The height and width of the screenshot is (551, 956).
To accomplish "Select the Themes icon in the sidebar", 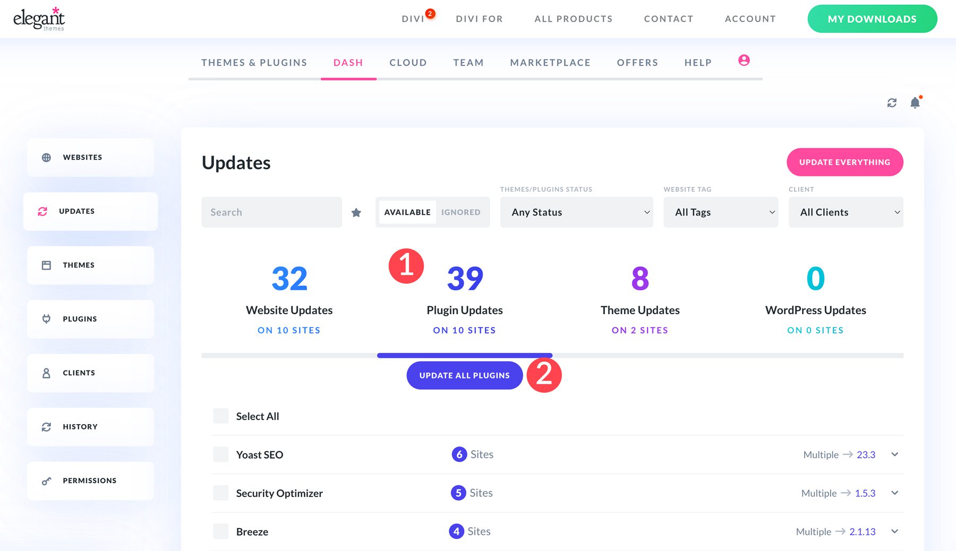I will pos(47,265).
